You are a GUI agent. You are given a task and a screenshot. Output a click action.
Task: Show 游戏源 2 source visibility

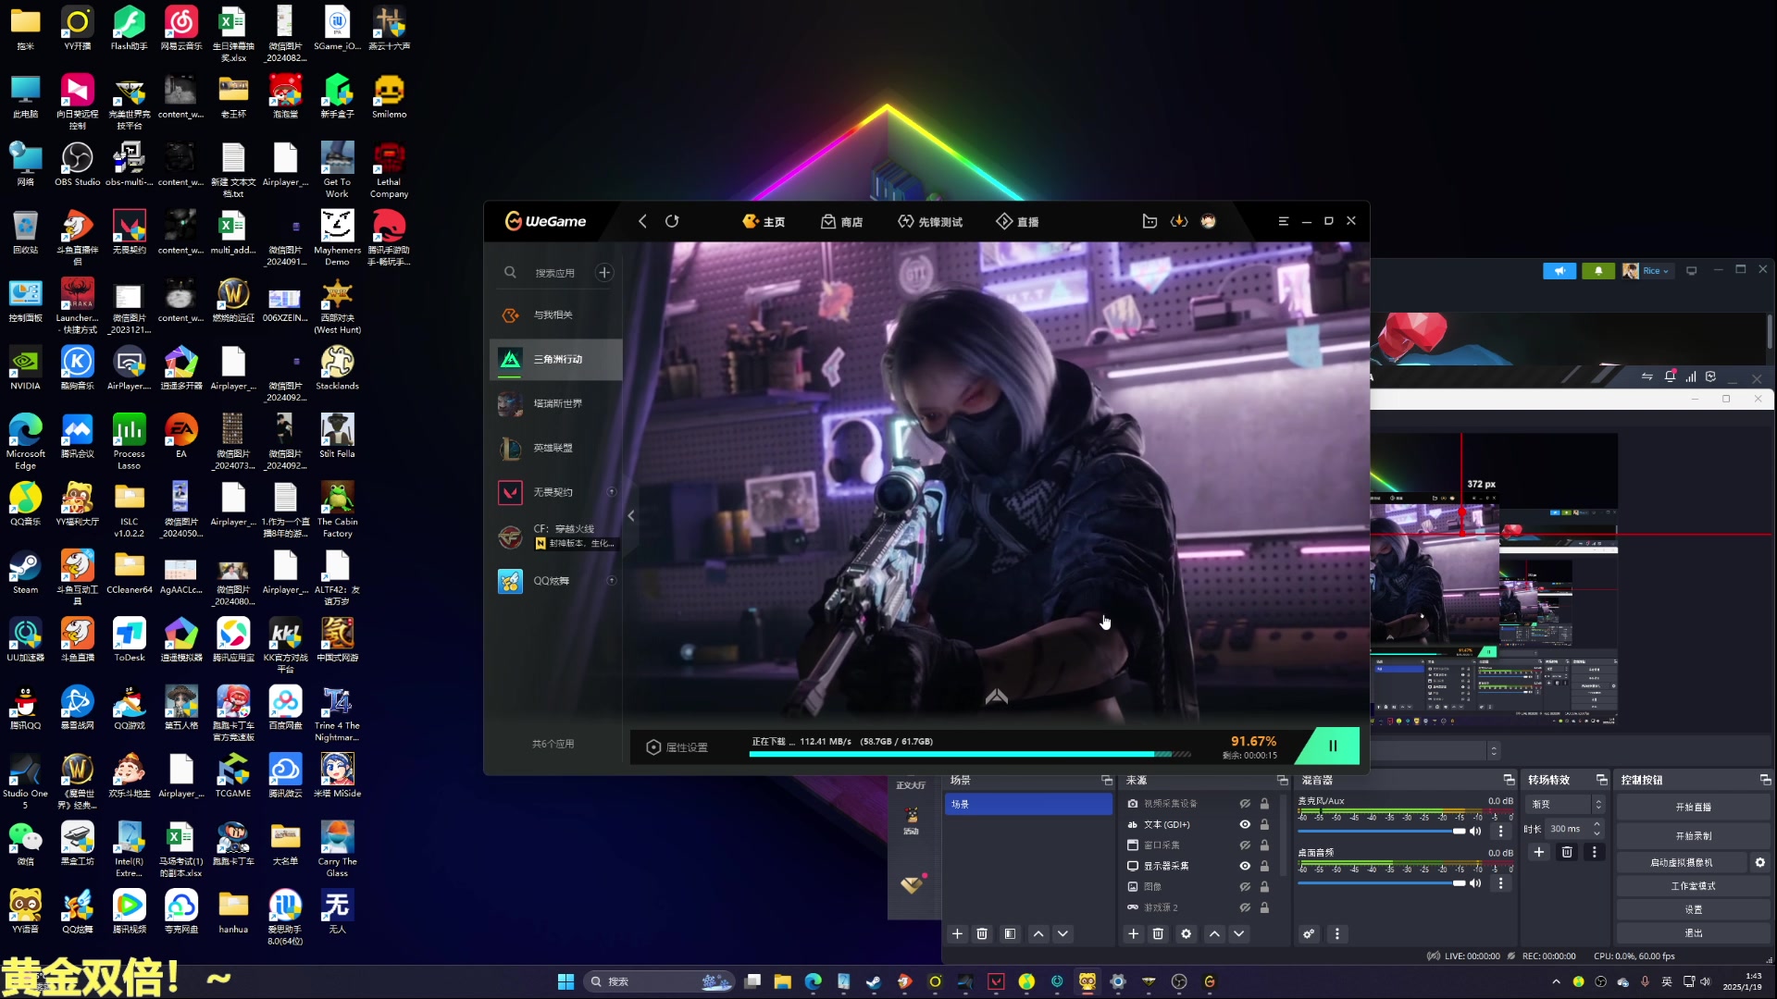(x=1245, y=908)
